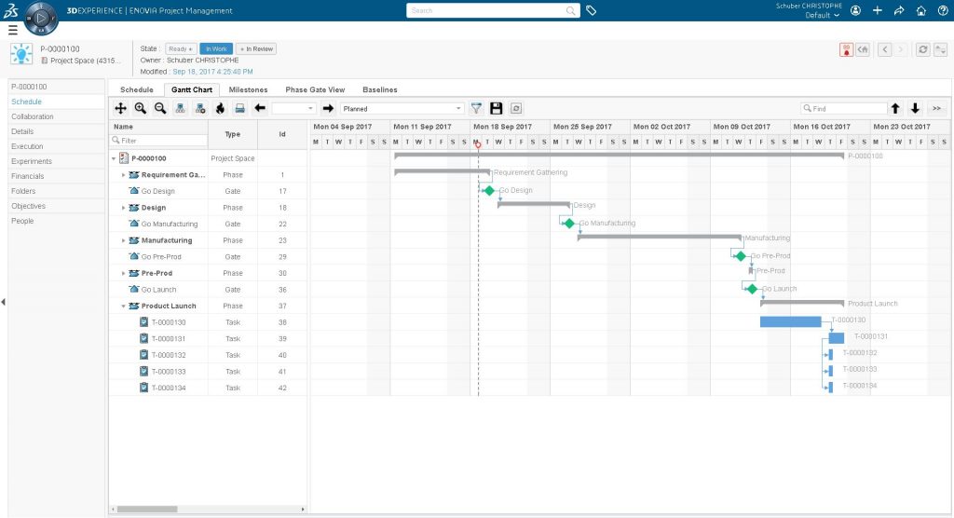
Task: Click the down arrow beside Find field
Action: pos(915,108)
